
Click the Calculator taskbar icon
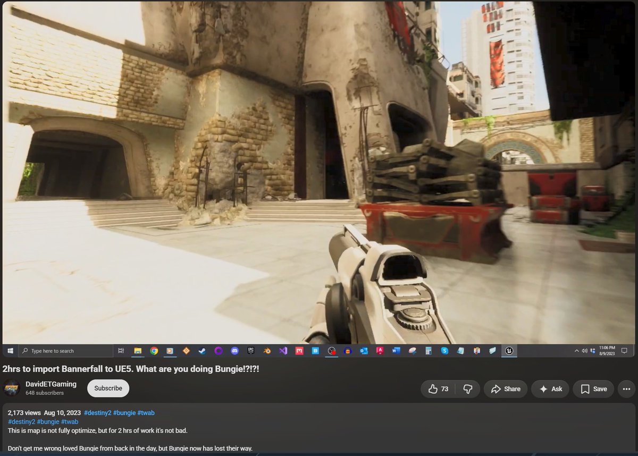tap(428, 351)
